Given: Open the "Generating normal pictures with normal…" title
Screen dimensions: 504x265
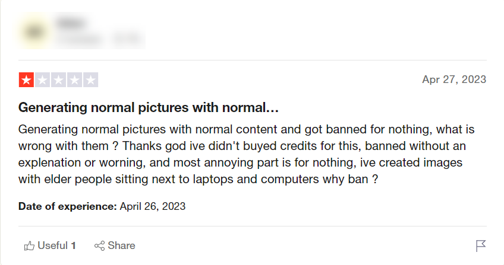Looking at the screenshot, I should coord(149,108).
